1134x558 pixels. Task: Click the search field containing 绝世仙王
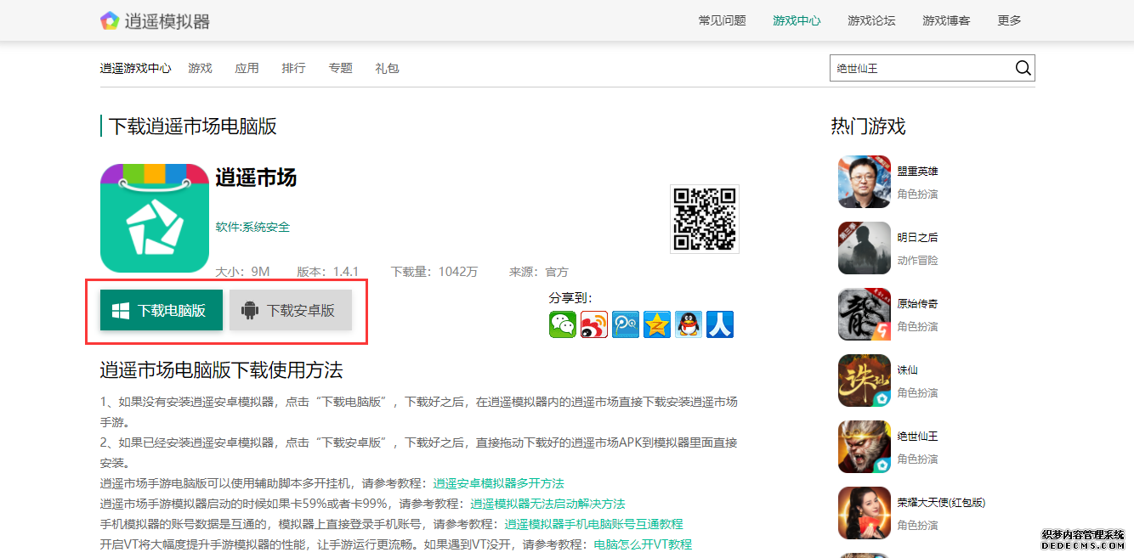coord(918,68)
